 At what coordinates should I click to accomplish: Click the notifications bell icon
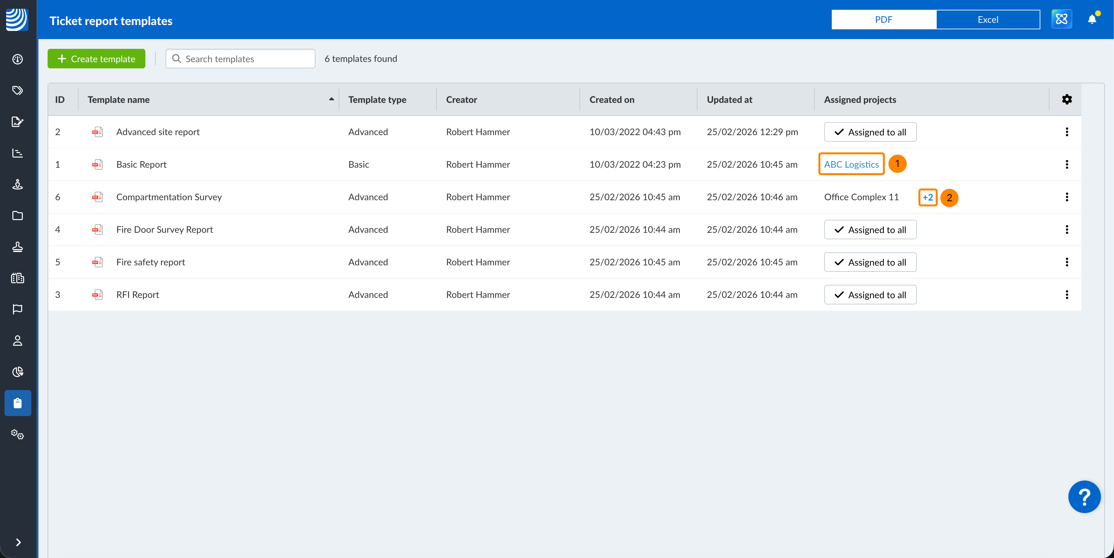point(1092,20)
